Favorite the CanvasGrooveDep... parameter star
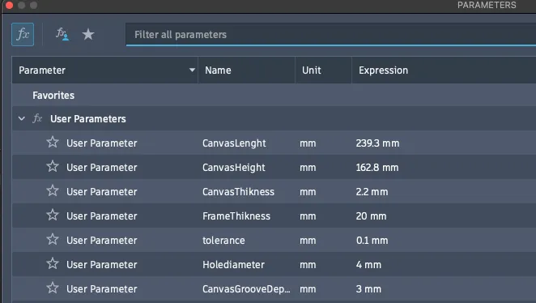536x303 pixels. tap(53, 288)
